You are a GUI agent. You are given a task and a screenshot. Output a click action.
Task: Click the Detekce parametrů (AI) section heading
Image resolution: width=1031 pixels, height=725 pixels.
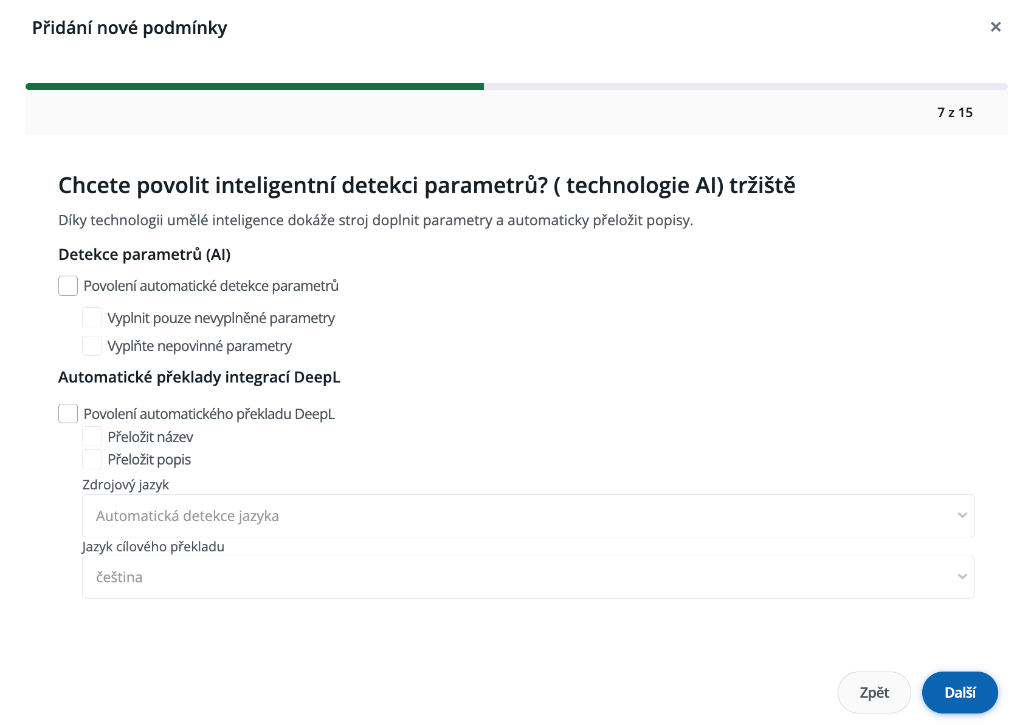point(145,254)
